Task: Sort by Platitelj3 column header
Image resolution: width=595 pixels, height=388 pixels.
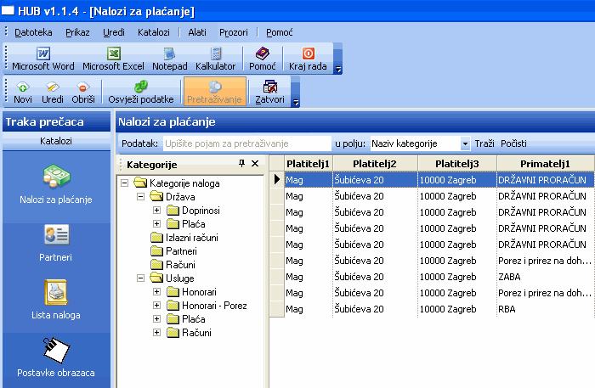Action: [x=457, y=164]
